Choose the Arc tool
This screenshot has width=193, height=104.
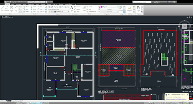[x=16, y=8]
